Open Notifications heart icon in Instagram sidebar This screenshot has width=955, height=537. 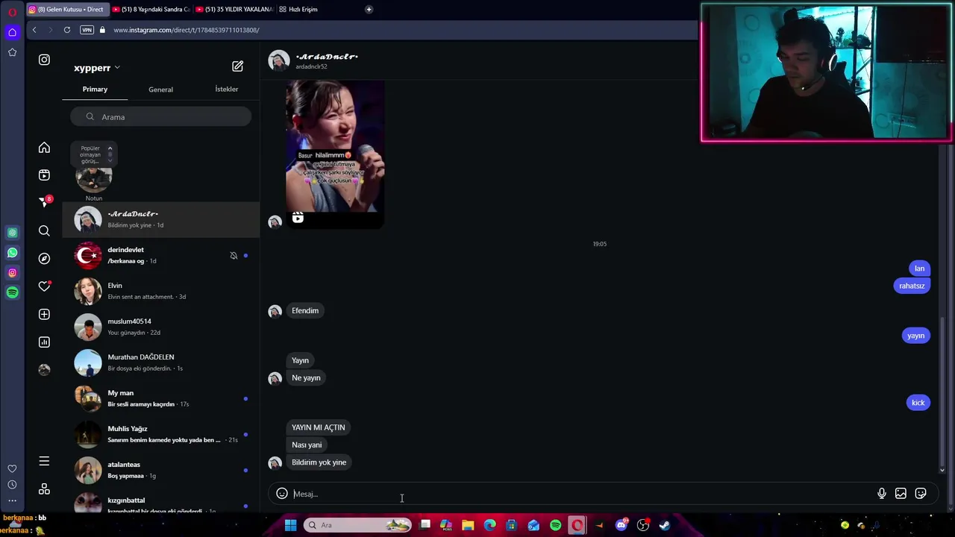44,286
